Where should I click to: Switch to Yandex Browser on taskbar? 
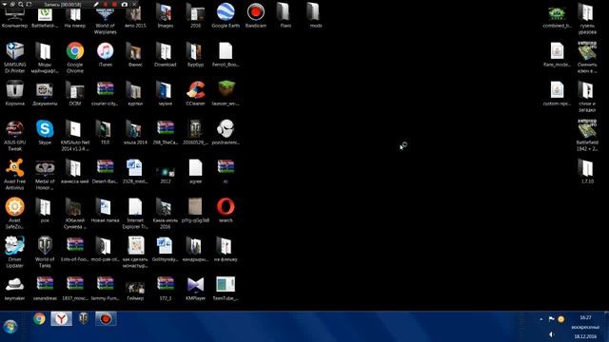(61, 319)
